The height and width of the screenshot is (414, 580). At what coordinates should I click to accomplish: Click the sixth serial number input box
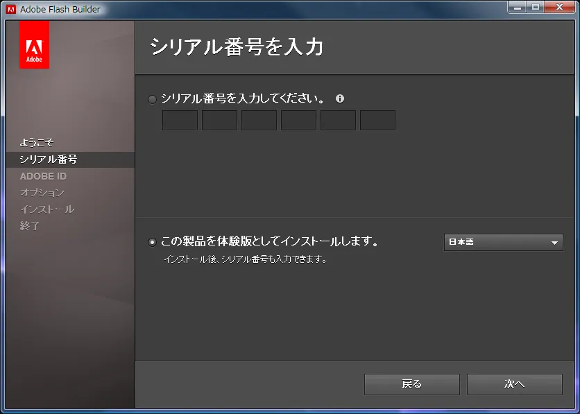click(x=377, y=120)
